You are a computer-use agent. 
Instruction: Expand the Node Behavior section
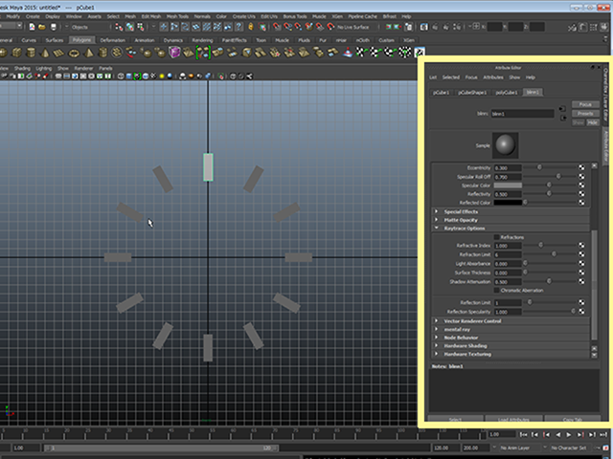(x=511, y=338)
